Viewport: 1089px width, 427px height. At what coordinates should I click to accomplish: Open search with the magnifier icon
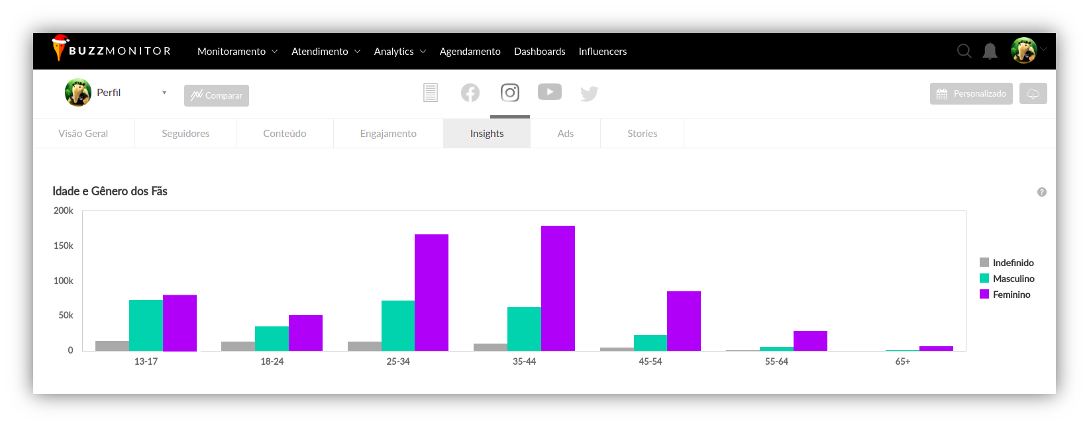964,51
